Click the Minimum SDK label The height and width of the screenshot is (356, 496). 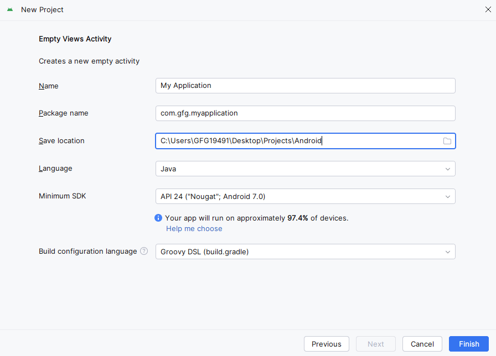pos(63,196)
